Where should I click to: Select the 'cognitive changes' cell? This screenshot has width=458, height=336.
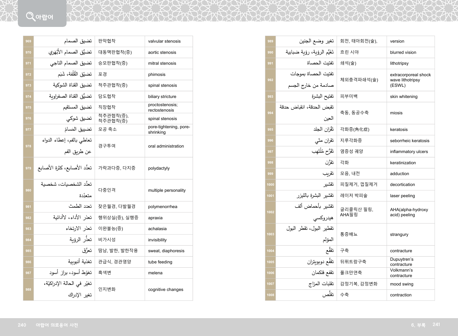pyautogui.click(x=165, y=289)
